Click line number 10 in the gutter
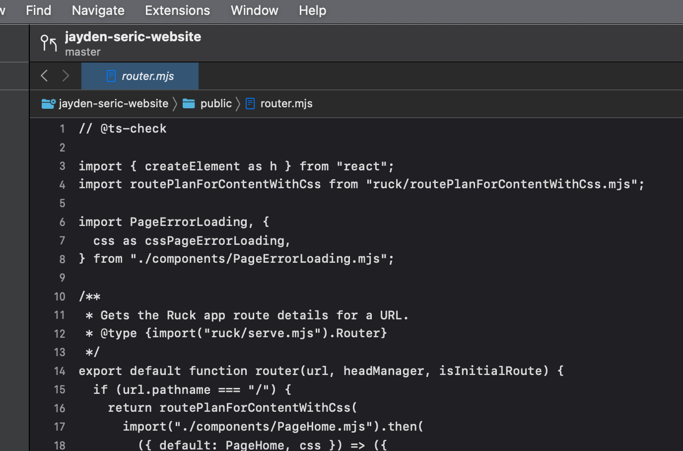This screenshot has width=683, height=451. coord(60,297)
